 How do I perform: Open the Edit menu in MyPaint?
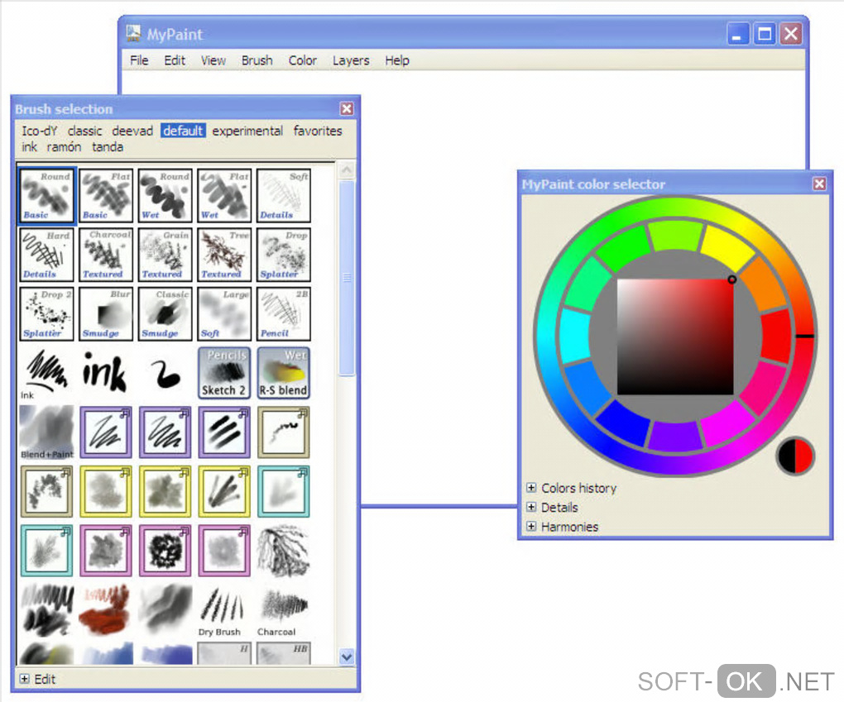click(175, 60)
